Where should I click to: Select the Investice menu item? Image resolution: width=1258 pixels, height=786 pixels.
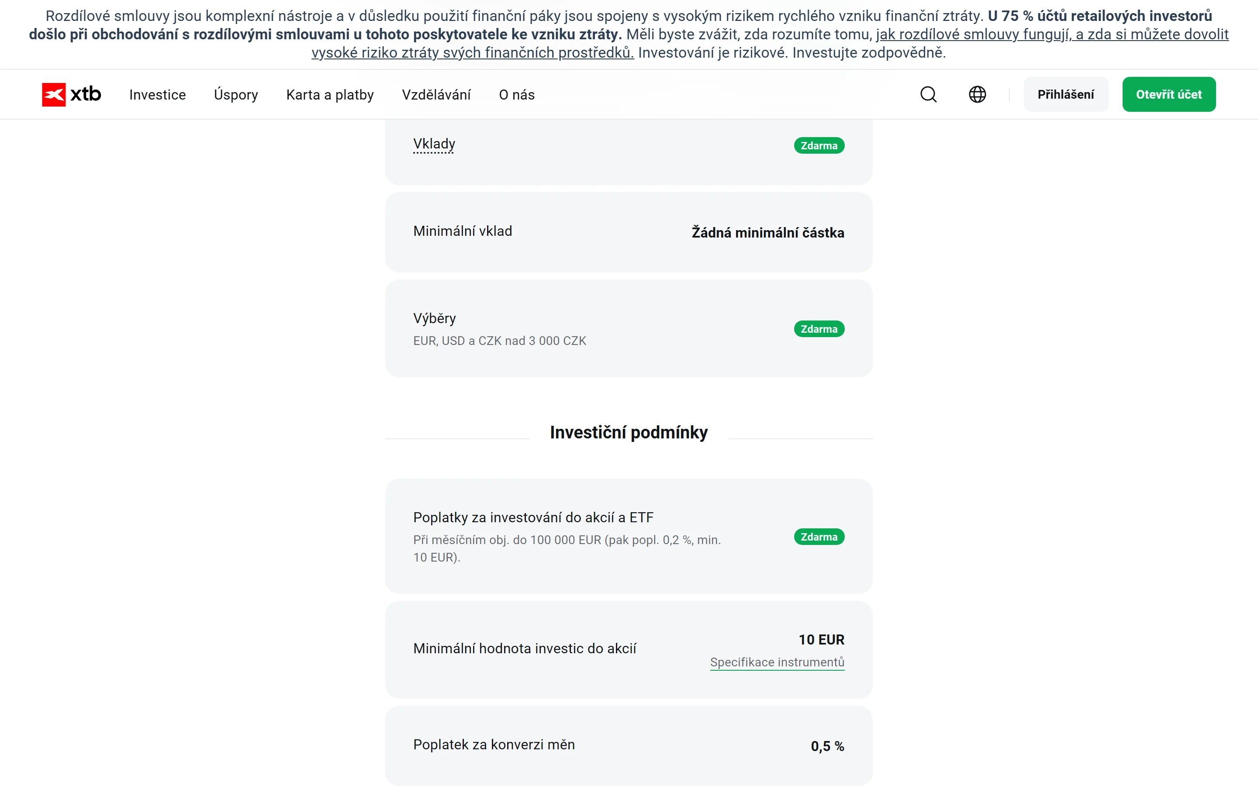(157, 94)
